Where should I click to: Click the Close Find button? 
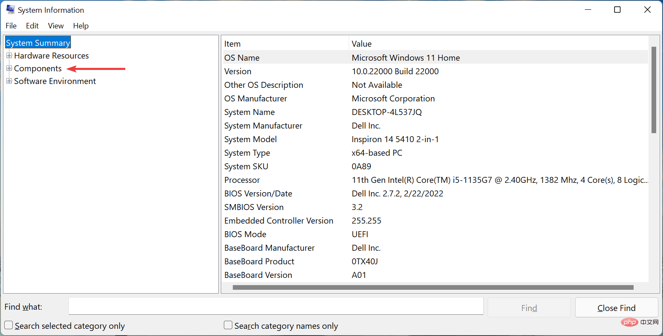coord(616,307)
